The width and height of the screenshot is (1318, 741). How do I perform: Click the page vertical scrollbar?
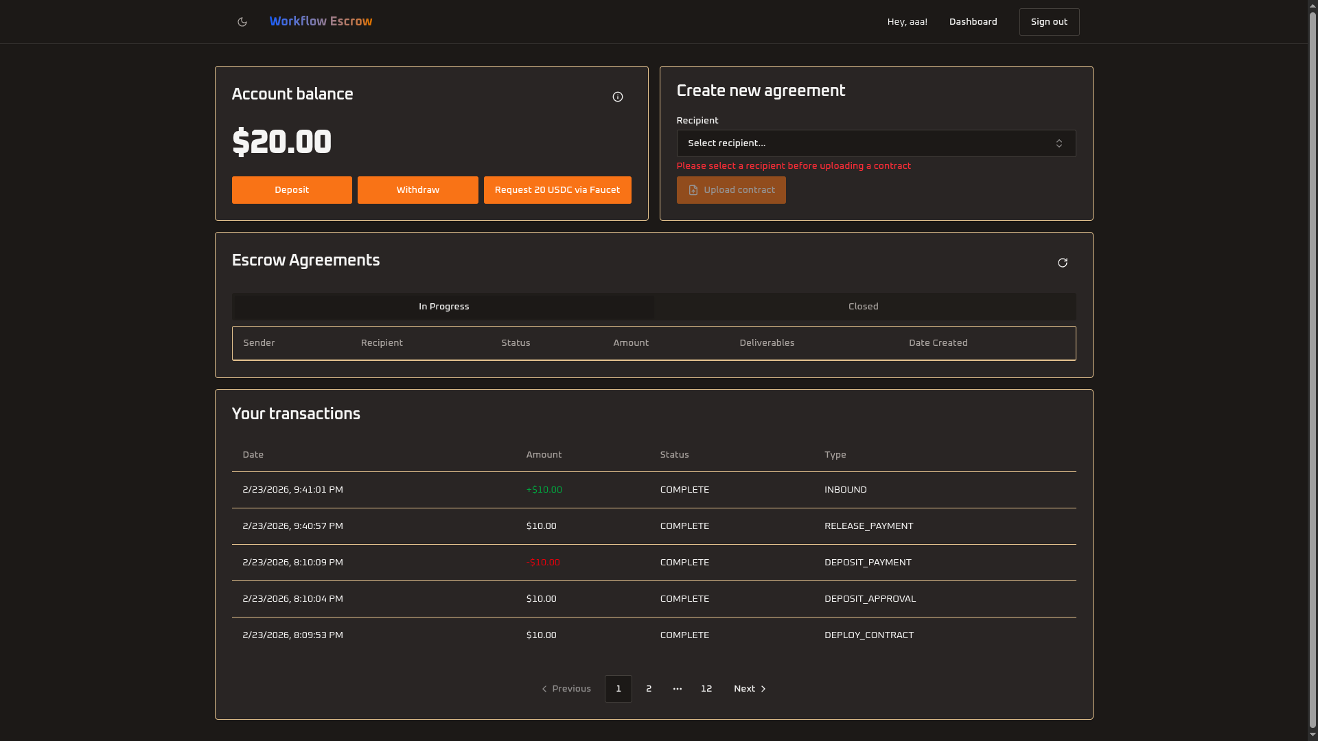click(1313, 370)
